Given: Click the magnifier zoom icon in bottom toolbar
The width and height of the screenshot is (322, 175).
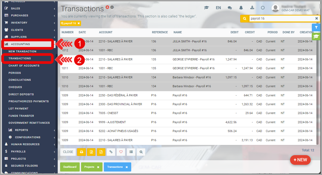Looking at the screenshot, I should [141, 152].
